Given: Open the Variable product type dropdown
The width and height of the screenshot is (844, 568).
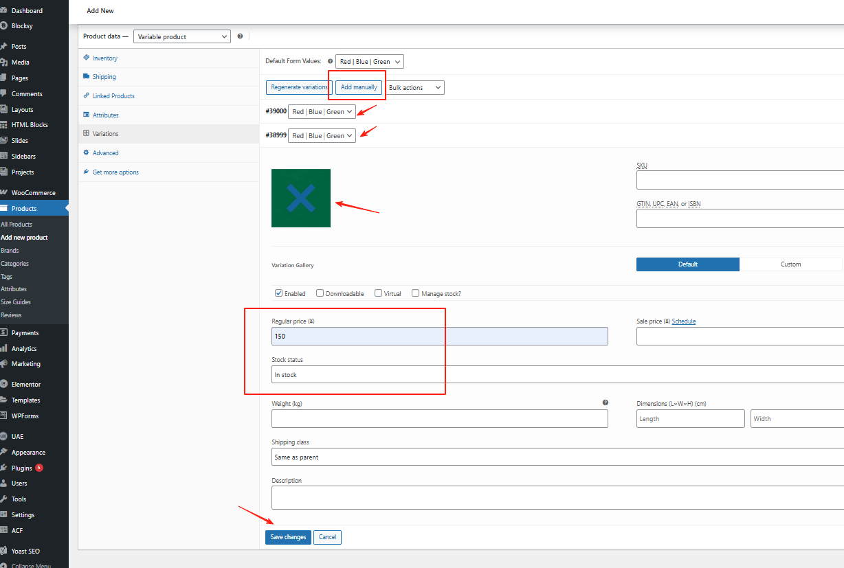Looking at the screenshot, I should [181, 36].
